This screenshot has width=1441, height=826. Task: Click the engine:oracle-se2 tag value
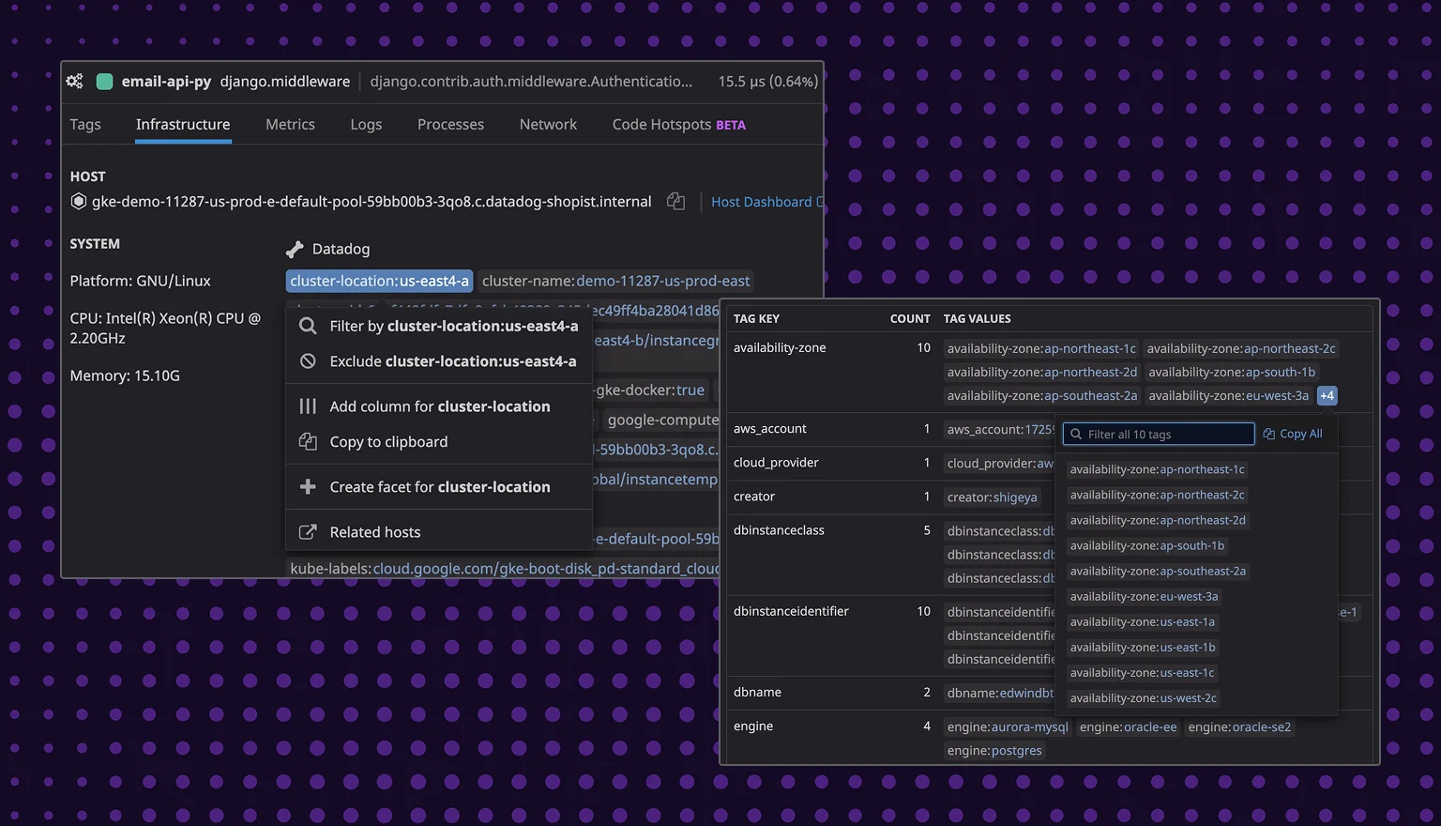point(1239,727)
